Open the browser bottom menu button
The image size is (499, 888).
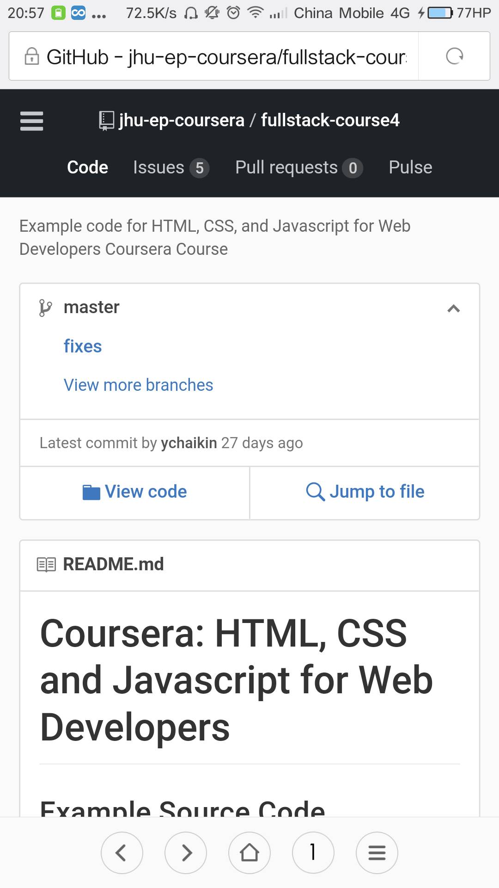377,852
